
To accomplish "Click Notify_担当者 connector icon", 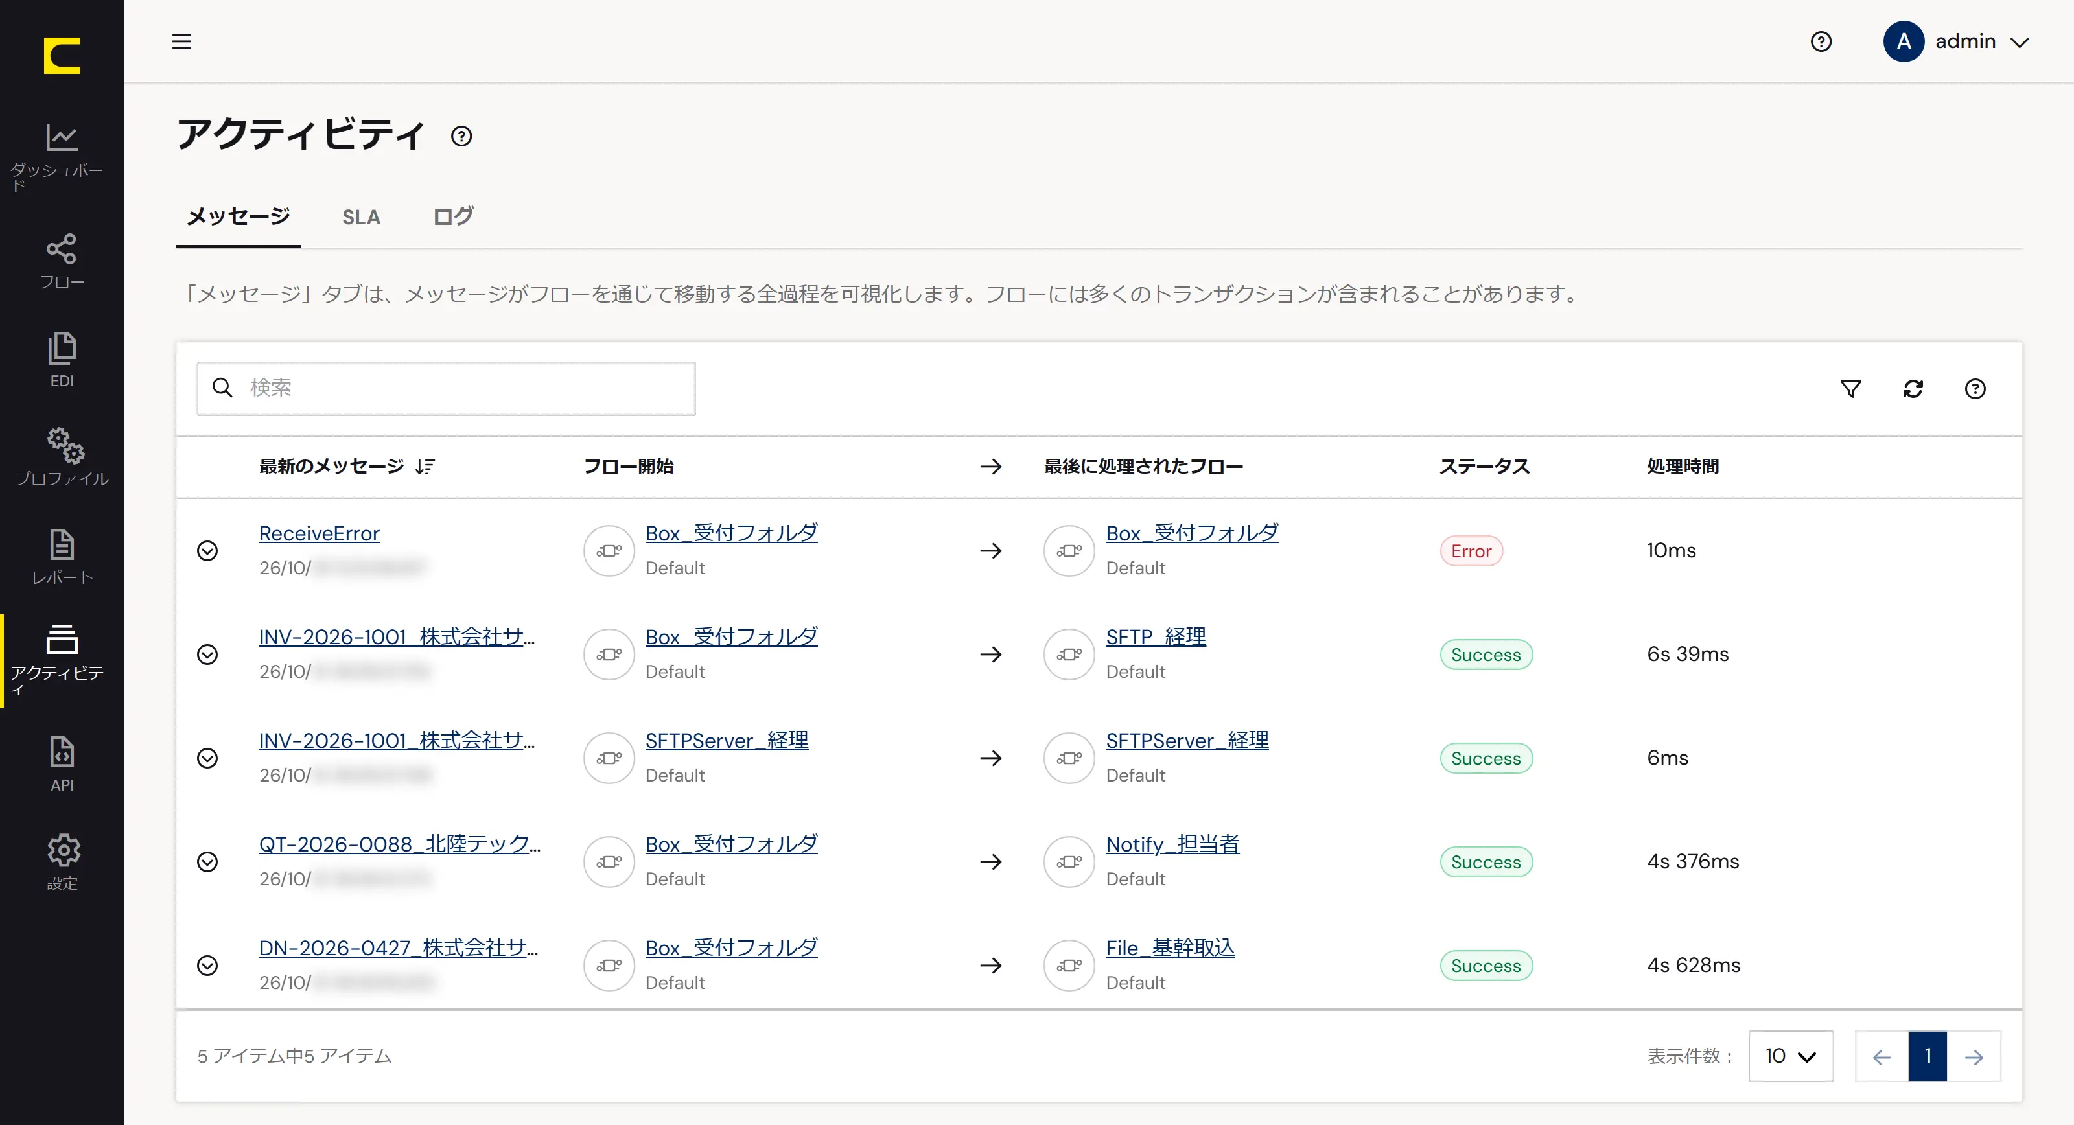I will (1069, 862).
